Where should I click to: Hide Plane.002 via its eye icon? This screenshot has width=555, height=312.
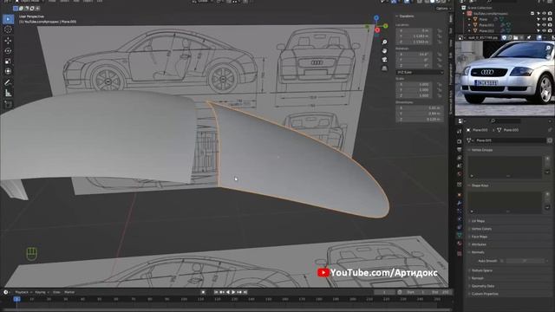click(544, 31)
